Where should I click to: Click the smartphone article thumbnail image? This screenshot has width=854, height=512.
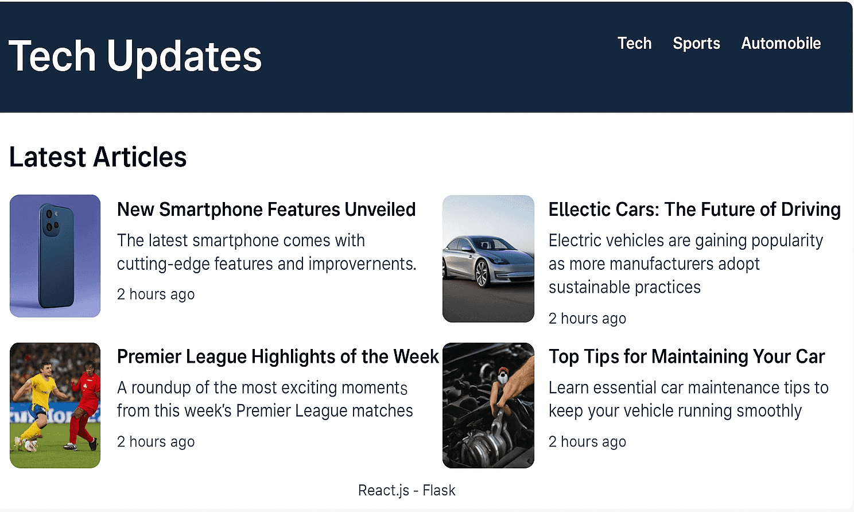pyautogui.click(x=55, y=256)
